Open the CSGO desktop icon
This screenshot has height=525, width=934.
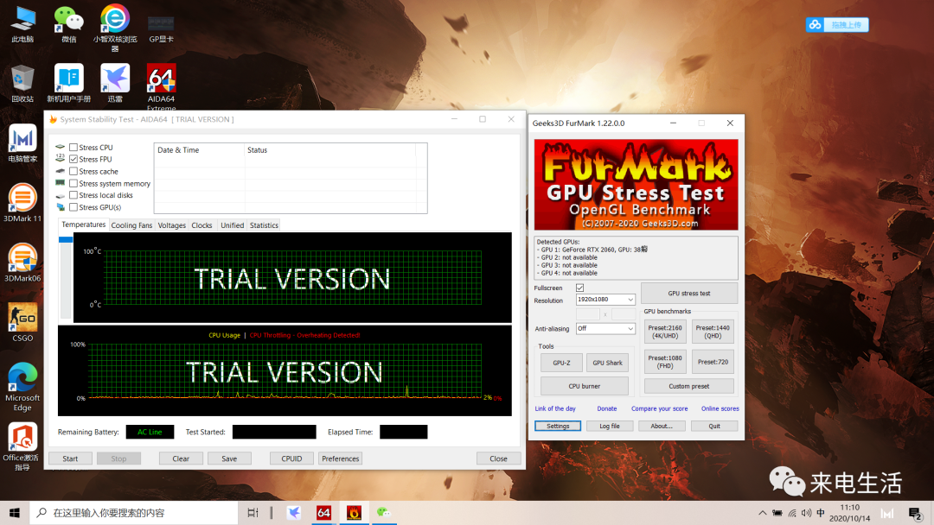tap(22, 322)
